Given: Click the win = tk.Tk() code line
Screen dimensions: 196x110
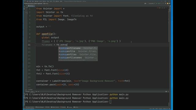Looking at the screenshot, I should (x=45, y=67).
